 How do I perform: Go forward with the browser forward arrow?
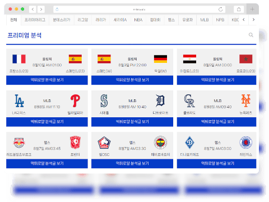[41, 9]
